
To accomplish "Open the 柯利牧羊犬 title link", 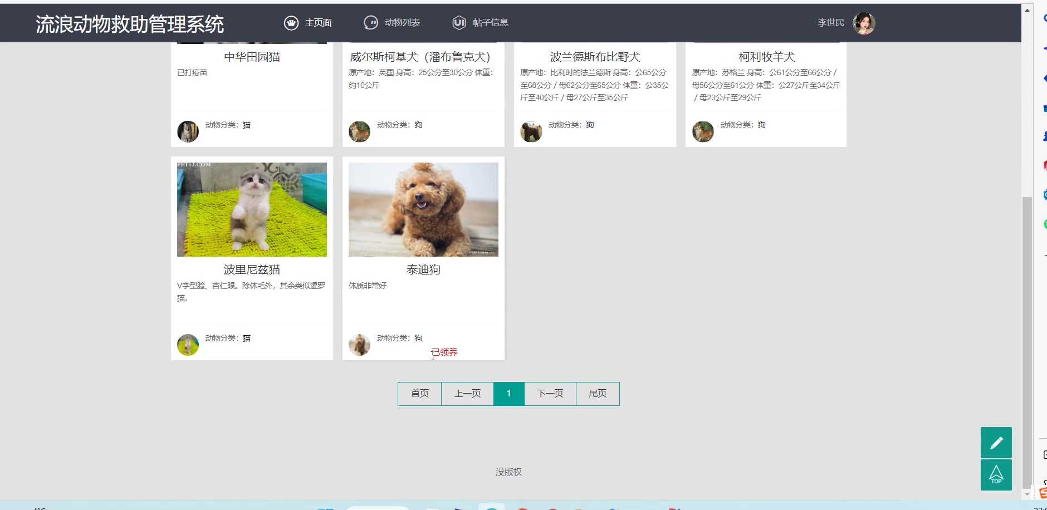I will click(x=766, y=57).
